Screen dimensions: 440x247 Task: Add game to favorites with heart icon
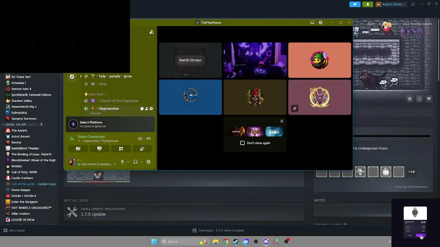[x=429, y=99]
